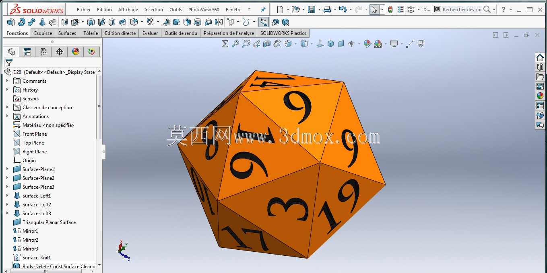This screenshot has width=547, height=273.
Task: Open the Undo history dropdown arrow
Action: coord(351,10)
